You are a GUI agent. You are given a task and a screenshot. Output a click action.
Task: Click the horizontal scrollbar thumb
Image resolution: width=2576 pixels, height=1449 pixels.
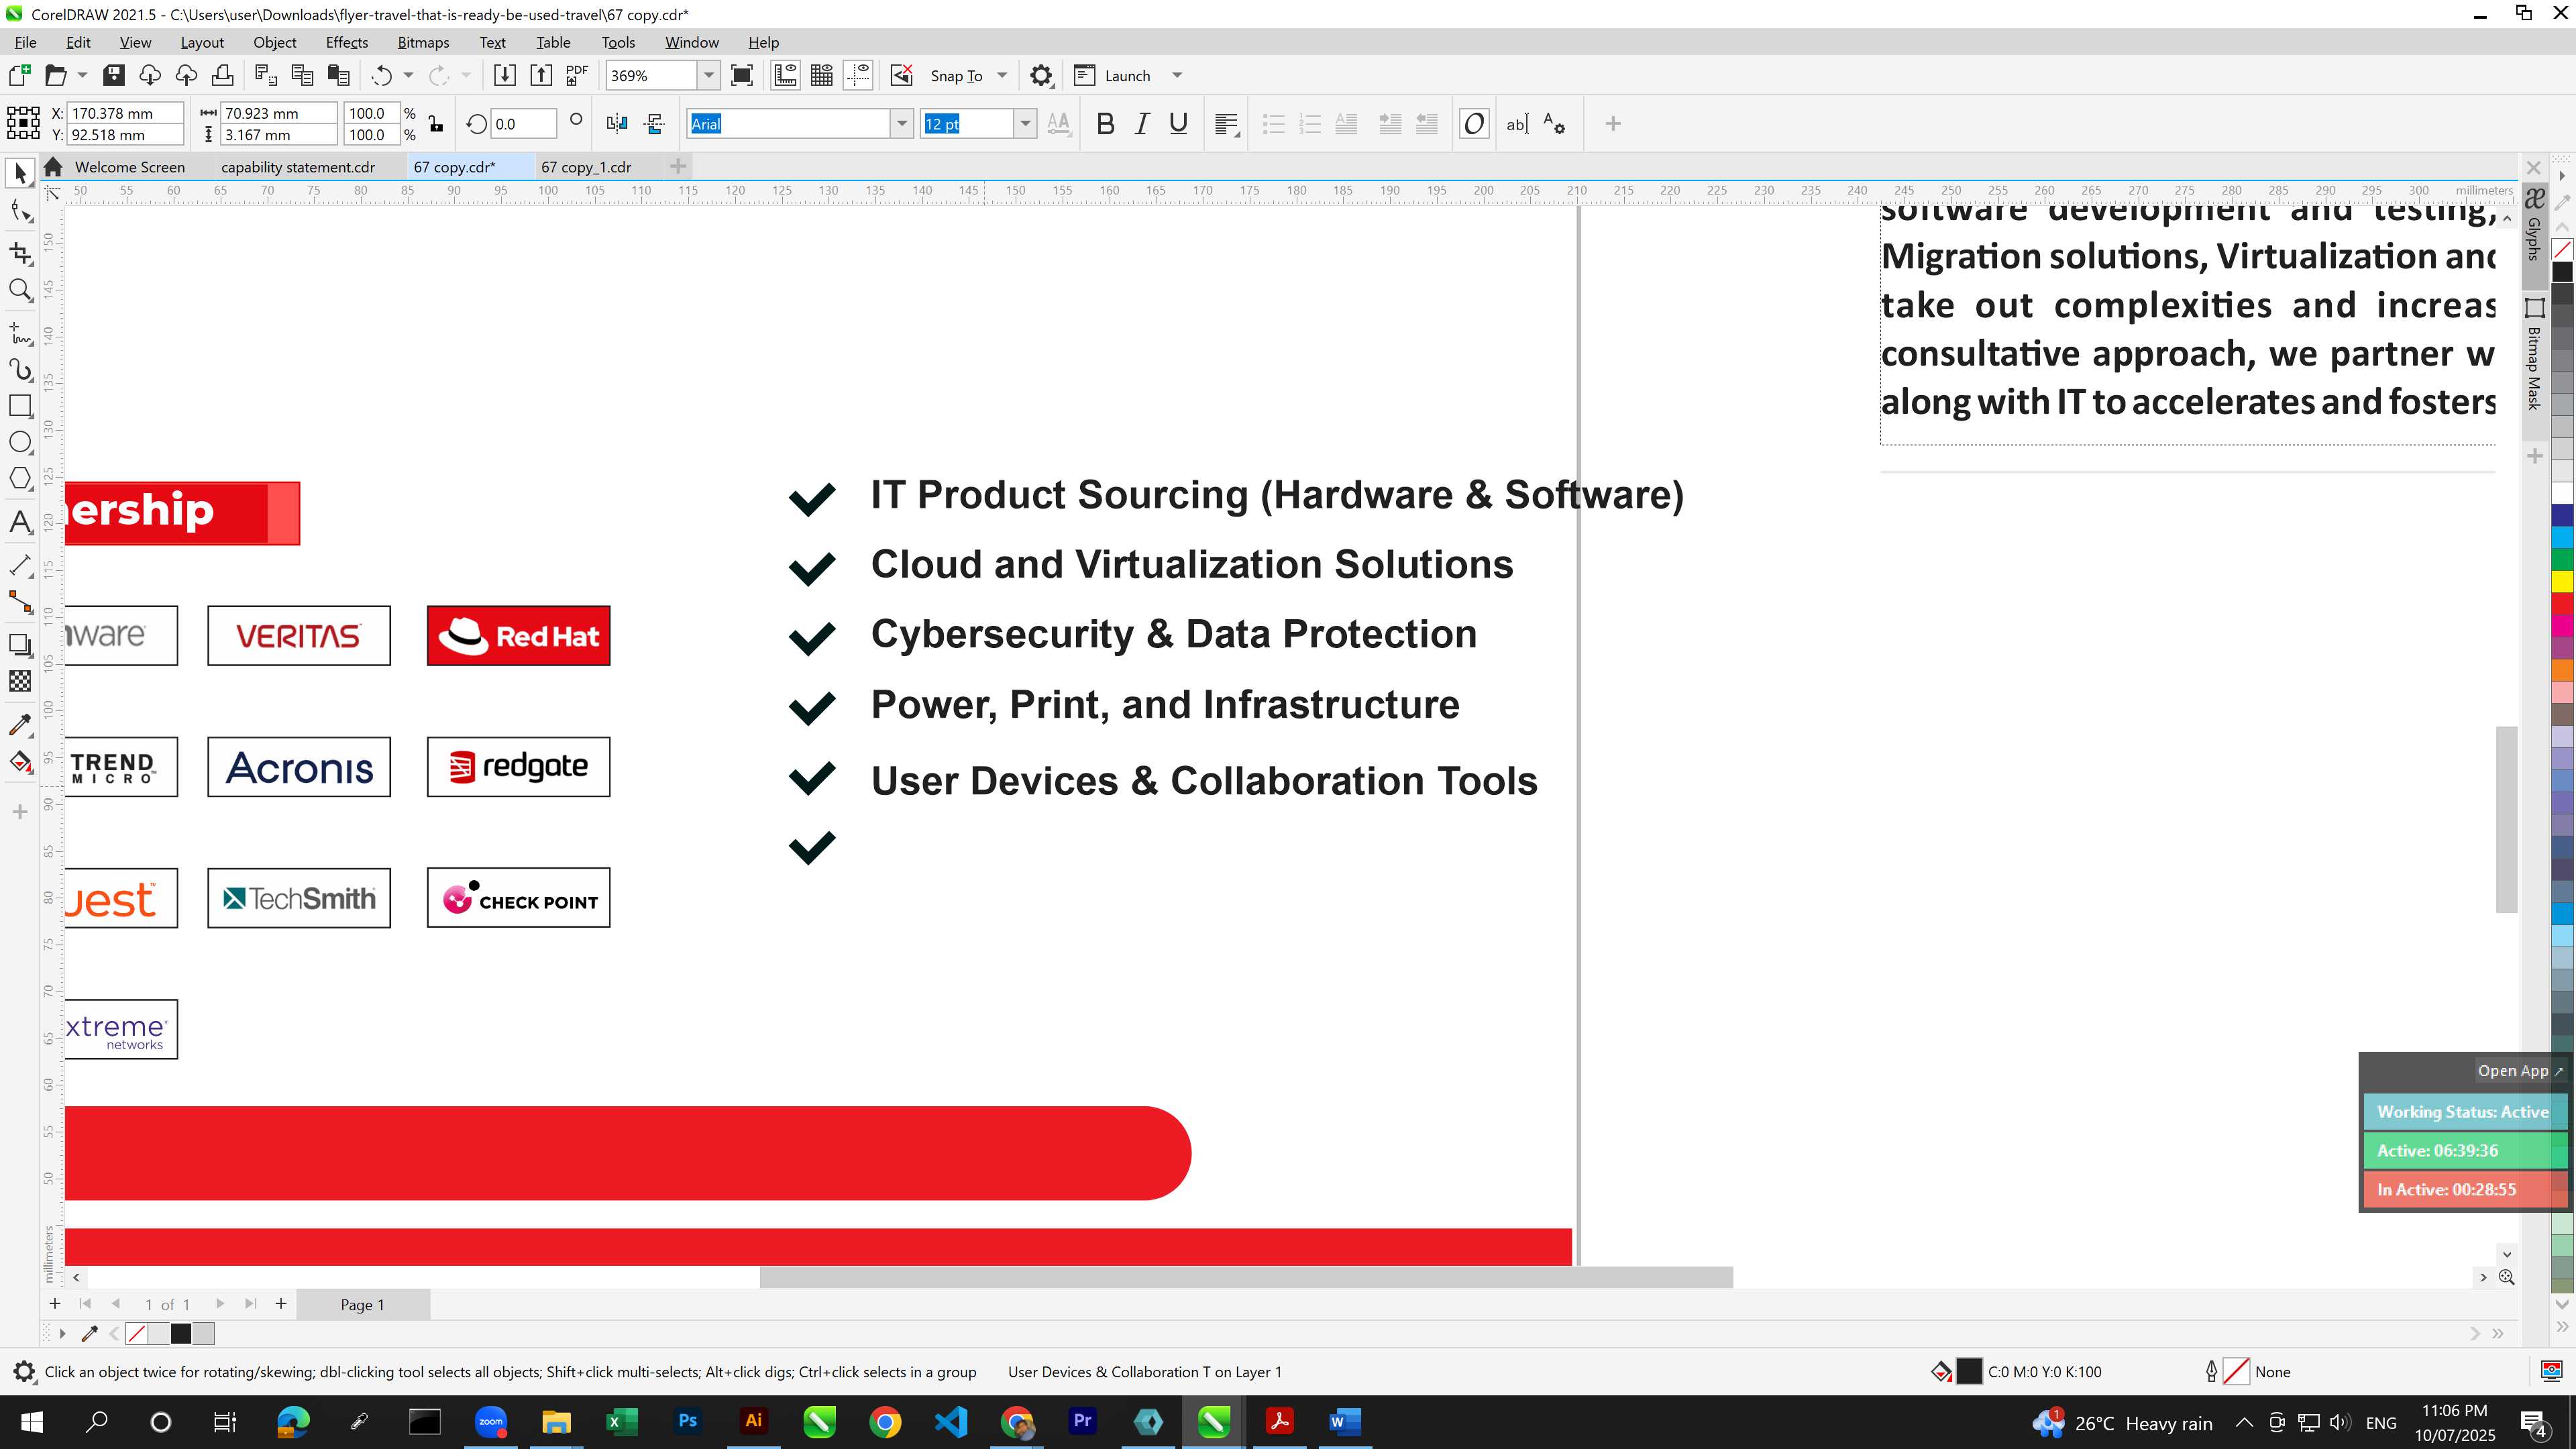(1246, 1277)
